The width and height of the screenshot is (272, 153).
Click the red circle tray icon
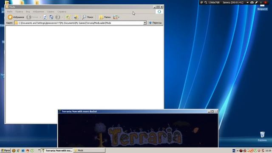pos(241,150)
